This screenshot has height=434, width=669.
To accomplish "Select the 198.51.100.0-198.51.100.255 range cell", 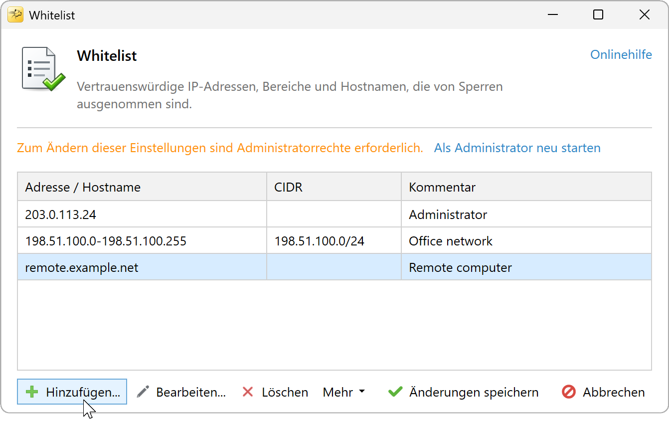I will click(x=142, y=241).
